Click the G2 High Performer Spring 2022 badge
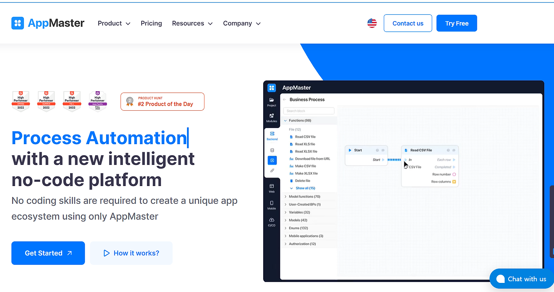This screenshot has height=292, width=554. [x=21, y=101]
